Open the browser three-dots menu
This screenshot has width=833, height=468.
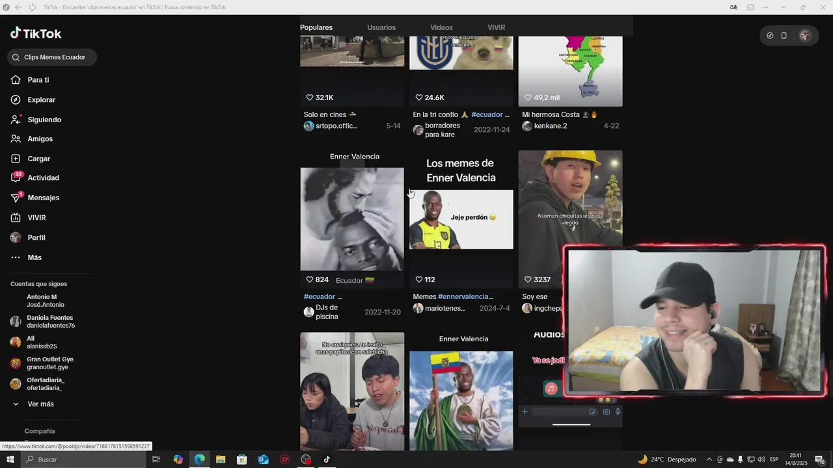[766, 7]
